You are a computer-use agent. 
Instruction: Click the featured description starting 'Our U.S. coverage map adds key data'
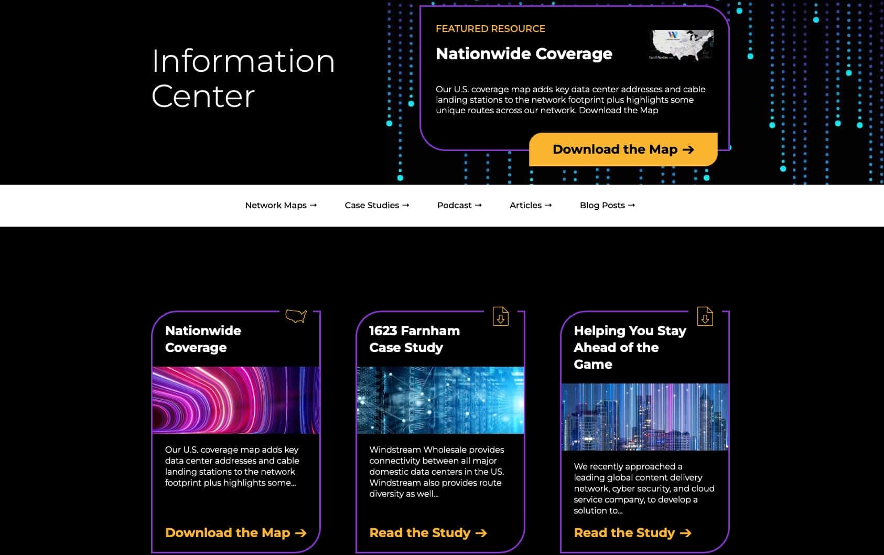point(570,100)
